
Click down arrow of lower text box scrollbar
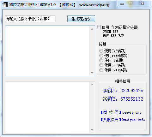(x=92, y=130)
